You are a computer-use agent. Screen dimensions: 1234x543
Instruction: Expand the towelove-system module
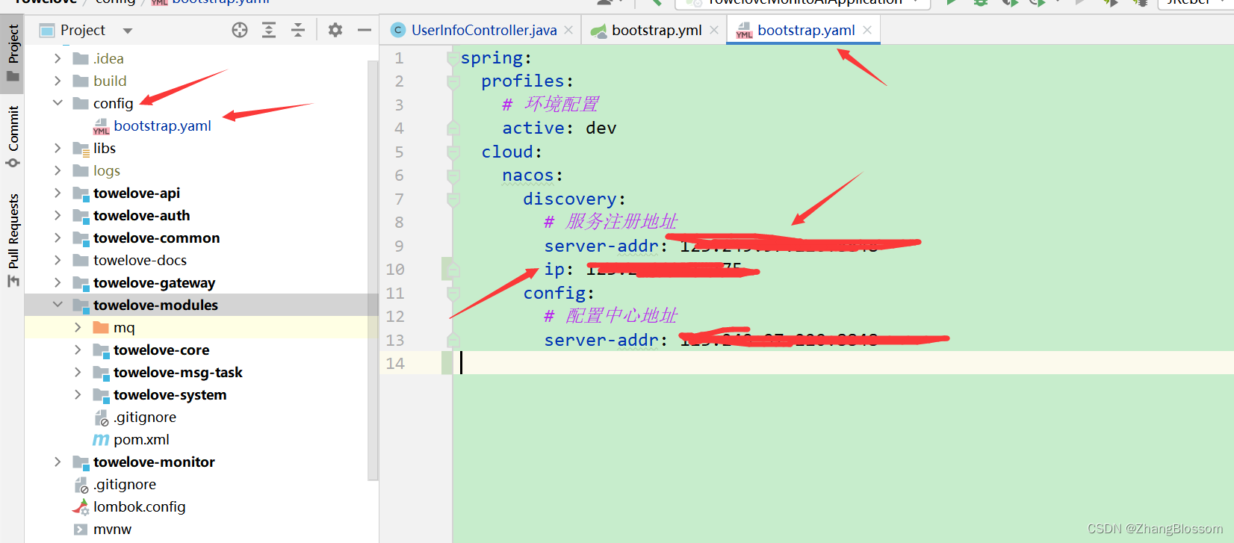[x=78, y=394]
